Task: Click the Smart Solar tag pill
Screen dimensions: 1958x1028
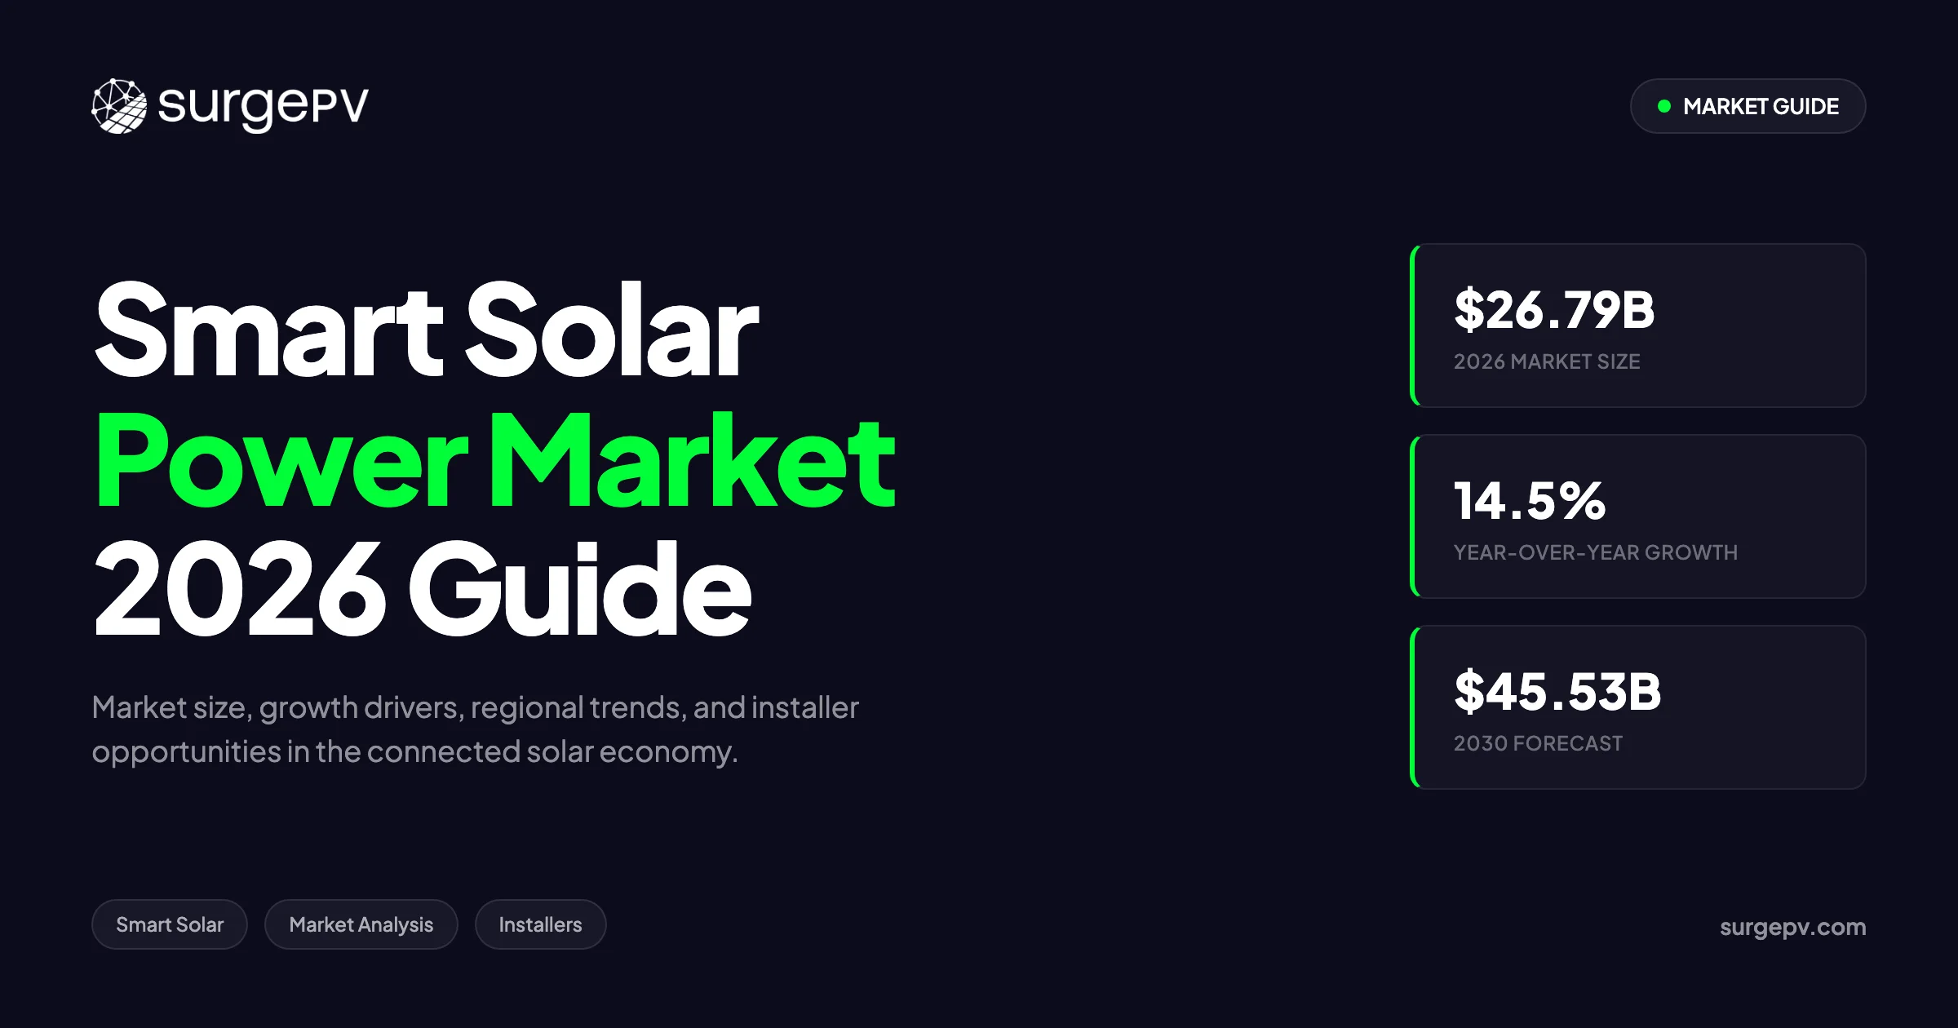Action: pyautogui.click(x=170, y=924)
